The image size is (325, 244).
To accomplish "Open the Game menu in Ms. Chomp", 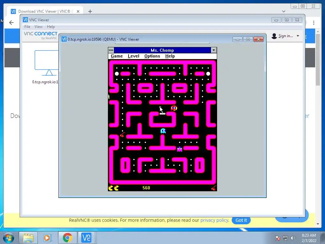I will click(117, 56).
